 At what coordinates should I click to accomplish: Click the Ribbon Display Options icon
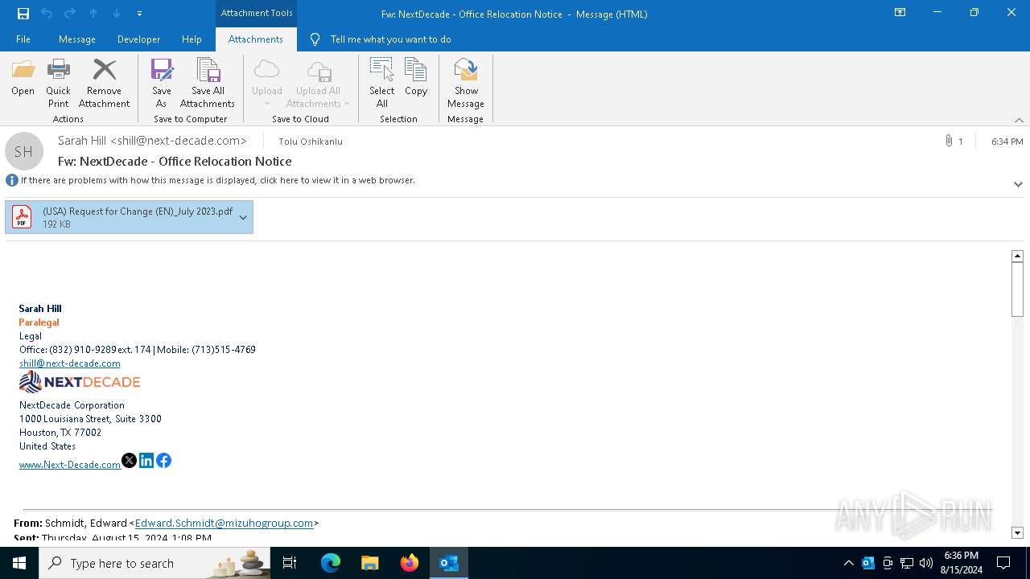pyautogui.click(x=900, y=13)
